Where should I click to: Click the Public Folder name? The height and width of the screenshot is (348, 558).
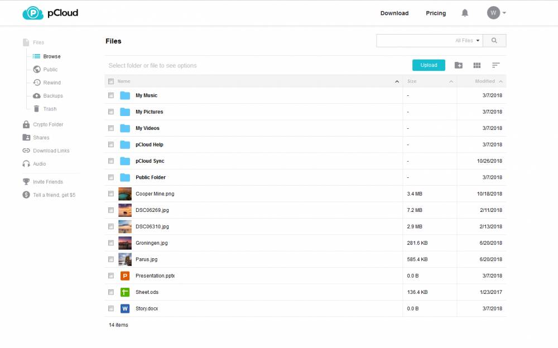[151, 177]
